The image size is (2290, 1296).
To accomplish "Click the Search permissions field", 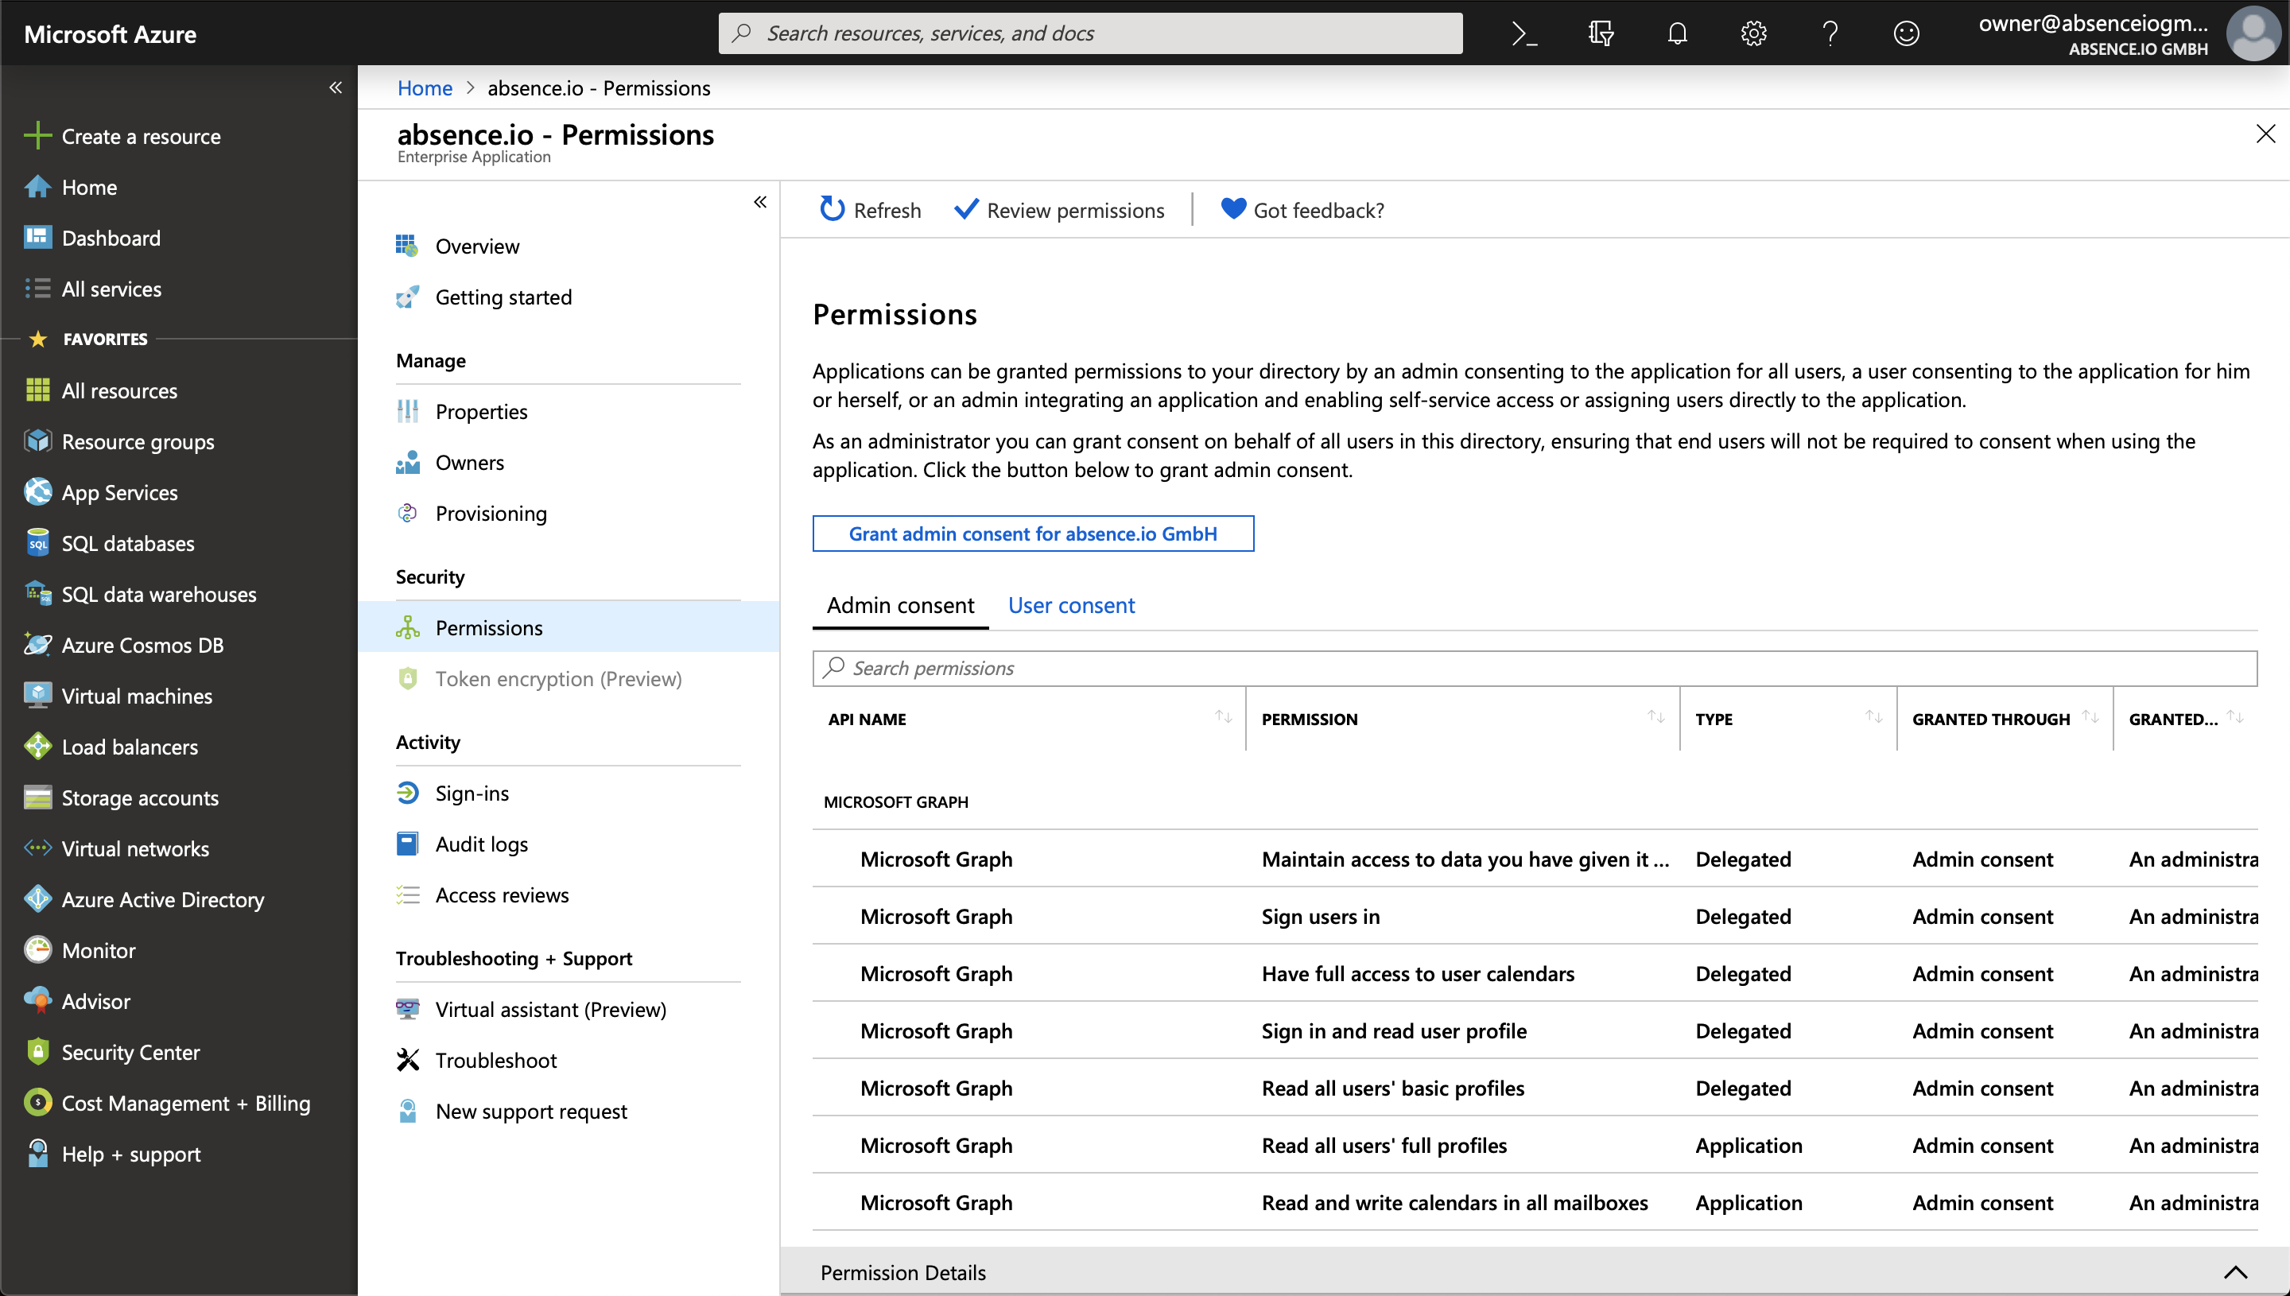I will point(1534,669).
